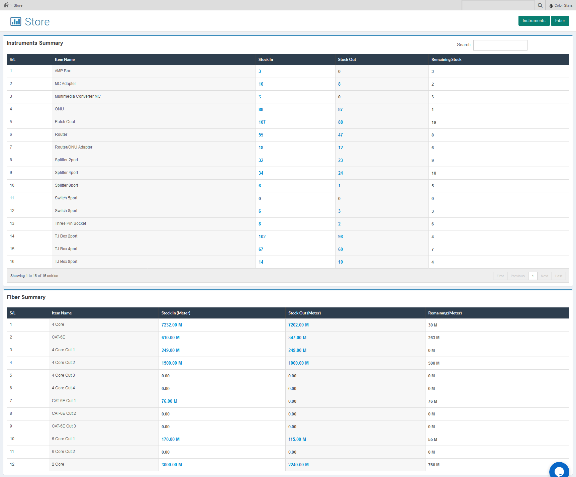
Task: Open Router stock out value 47
Action: pyautogui.click(x=340, y=135)
